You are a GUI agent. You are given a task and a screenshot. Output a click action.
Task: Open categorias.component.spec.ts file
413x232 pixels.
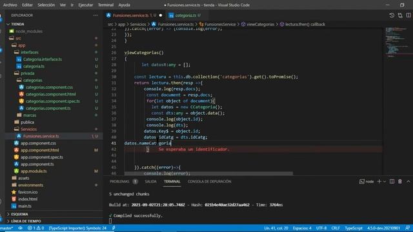(x=53, y=101)
